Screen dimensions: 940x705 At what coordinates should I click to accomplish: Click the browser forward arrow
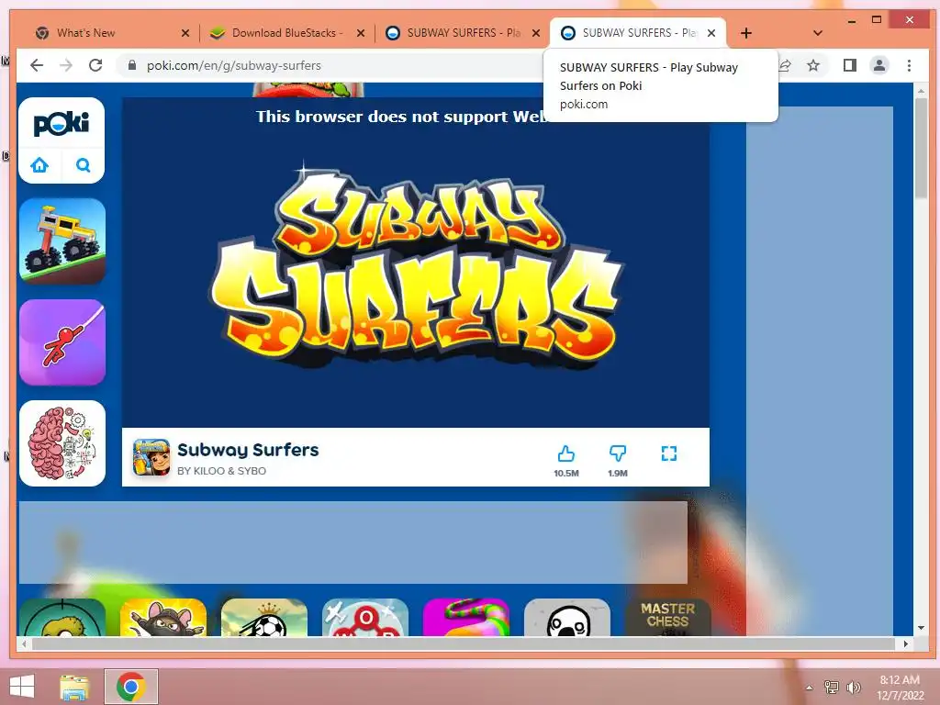click(66, 65)
